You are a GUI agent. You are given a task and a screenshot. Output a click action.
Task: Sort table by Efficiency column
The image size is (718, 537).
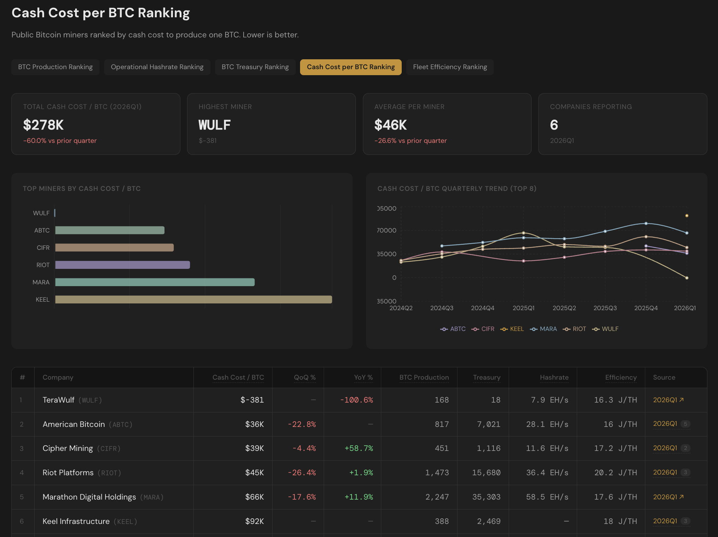[621, 378]
